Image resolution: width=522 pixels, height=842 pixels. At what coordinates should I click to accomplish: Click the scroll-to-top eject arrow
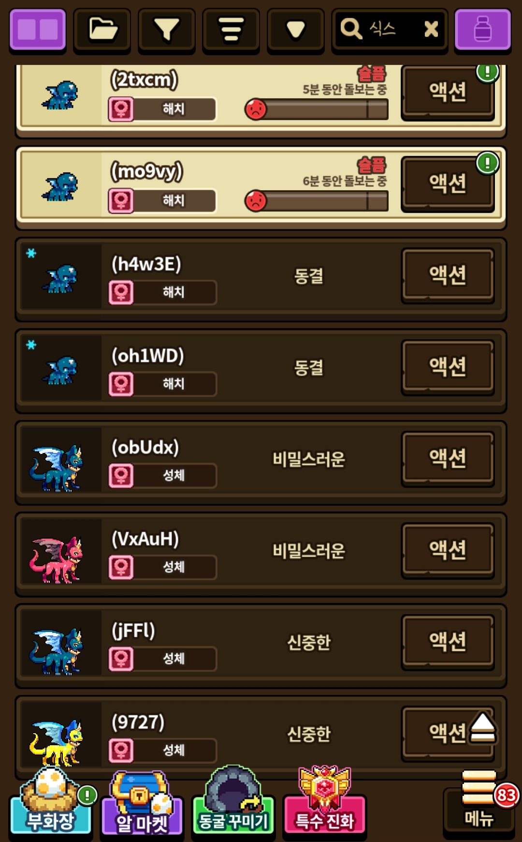(x=482, y=728)
